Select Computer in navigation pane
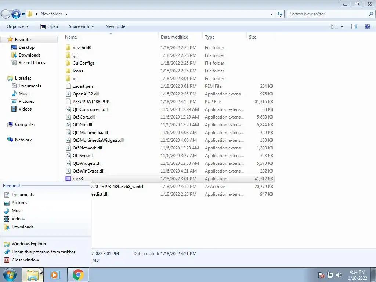This screenshot has width=376, height=282. point(25,124)
